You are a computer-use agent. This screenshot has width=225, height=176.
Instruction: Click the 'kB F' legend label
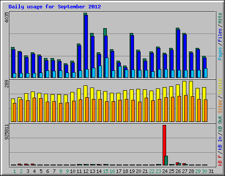[x=220, y=161]
